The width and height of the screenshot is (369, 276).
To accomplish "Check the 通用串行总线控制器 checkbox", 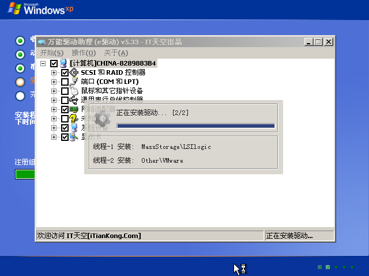I will coord(65,100).
